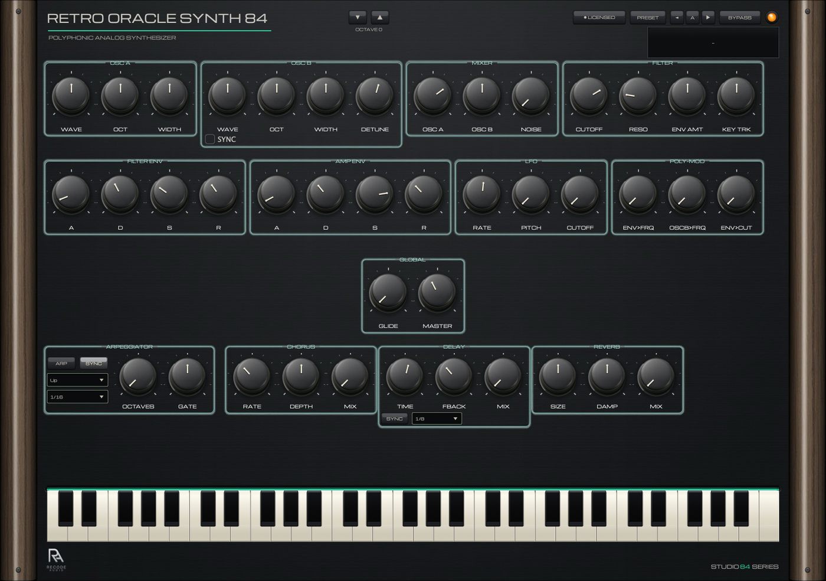Click the Chorus DEPTH knob
Viewport: 826px width, 581px height.
pos(301,376)
